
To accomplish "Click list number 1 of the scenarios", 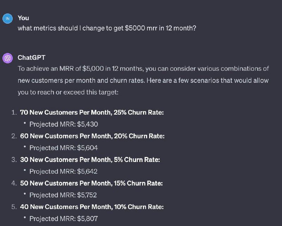I will tap(14, 112).
